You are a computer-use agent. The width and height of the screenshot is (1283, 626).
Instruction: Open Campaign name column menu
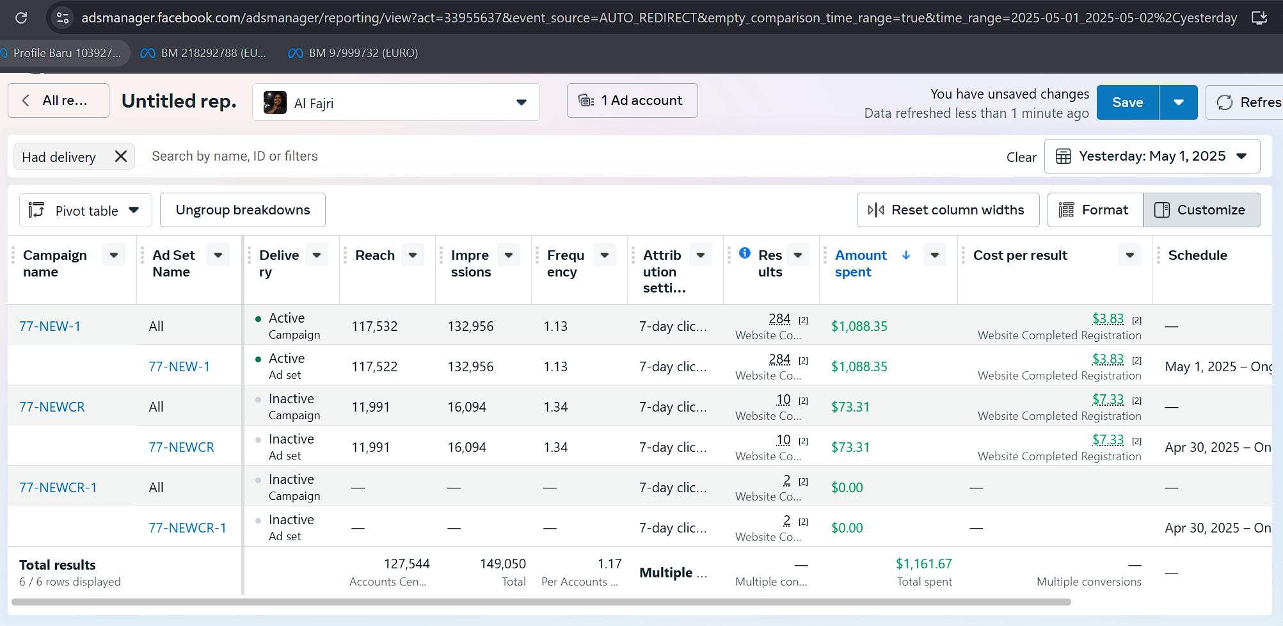(114, 255)
